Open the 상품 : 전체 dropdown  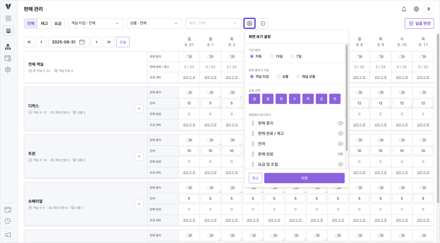click(x=155, y=23)
